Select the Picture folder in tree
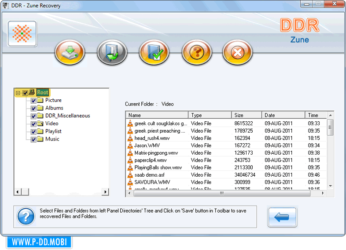 click(x=53, y=100)
